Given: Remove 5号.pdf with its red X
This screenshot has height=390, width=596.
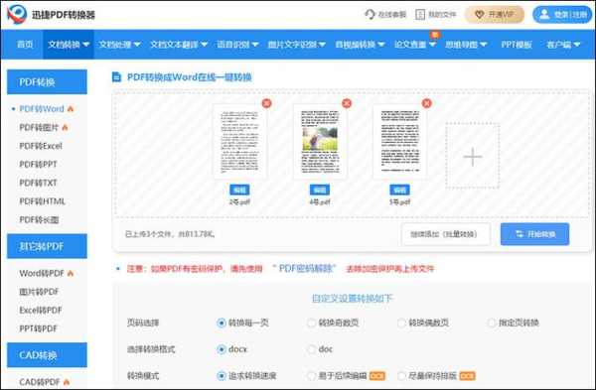Looking at the screenshot, I should 427,103.
